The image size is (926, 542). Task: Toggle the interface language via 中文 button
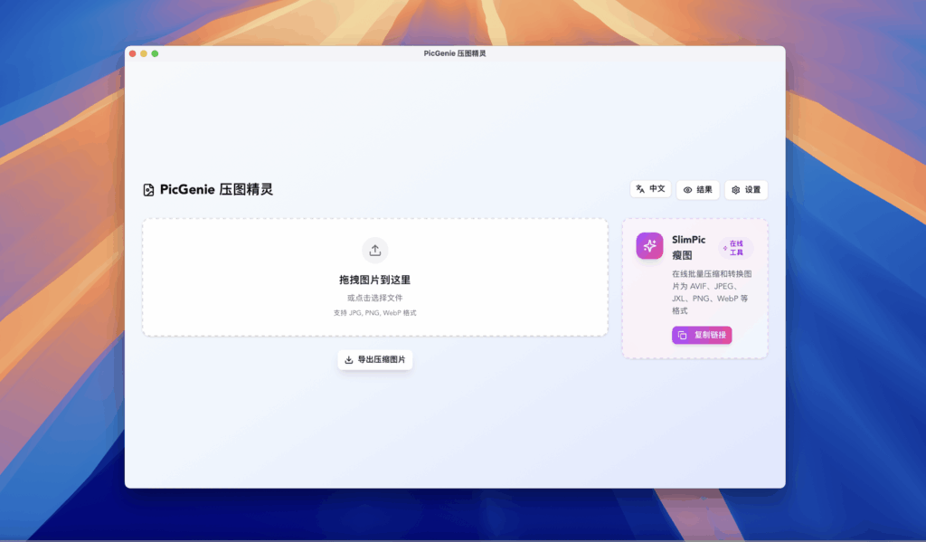pyautogui.click(x=650, y=189)
